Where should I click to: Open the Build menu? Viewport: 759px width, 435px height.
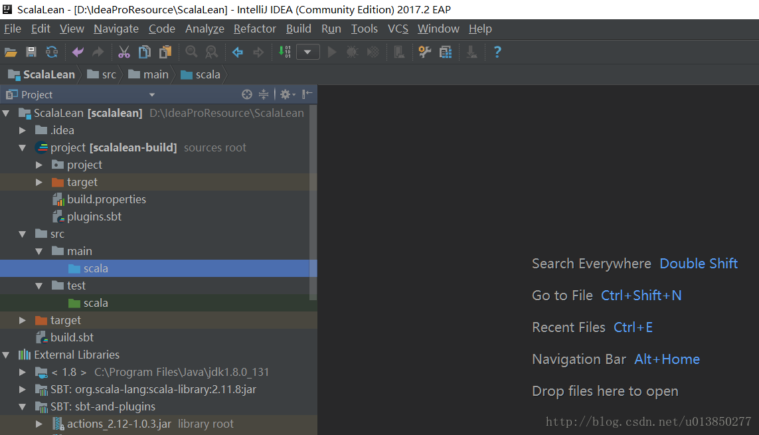299,29
